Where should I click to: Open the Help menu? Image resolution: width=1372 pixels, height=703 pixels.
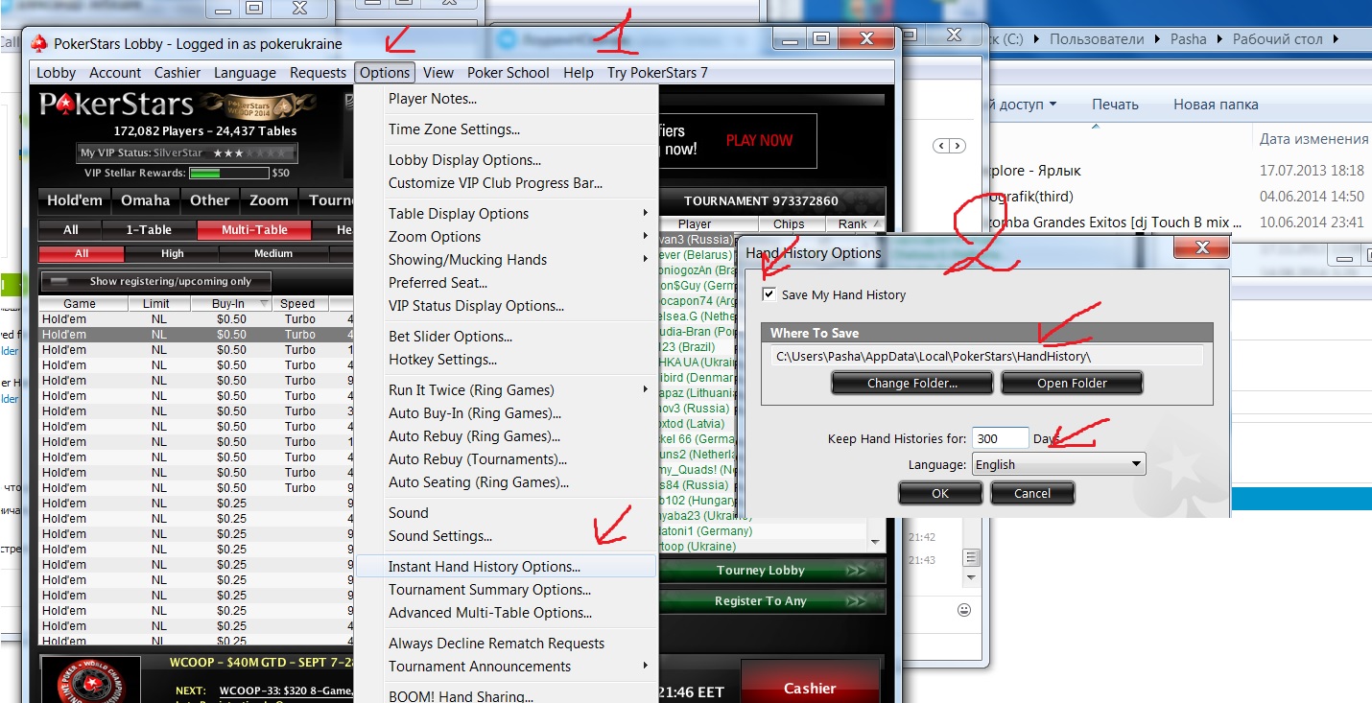coord(579,73)
